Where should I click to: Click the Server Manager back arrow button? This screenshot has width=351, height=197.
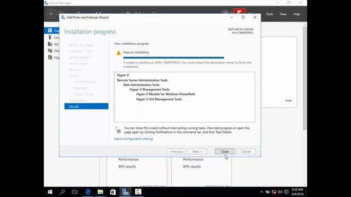click(52, 14)
